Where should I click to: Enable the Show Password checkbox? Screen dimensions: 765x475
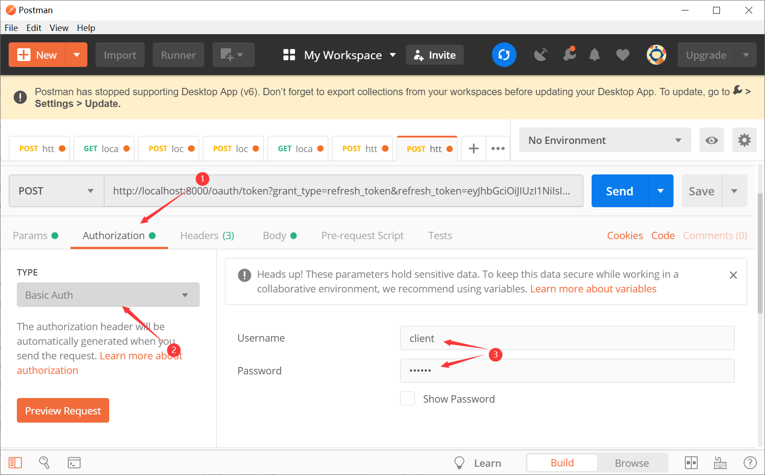407,398
